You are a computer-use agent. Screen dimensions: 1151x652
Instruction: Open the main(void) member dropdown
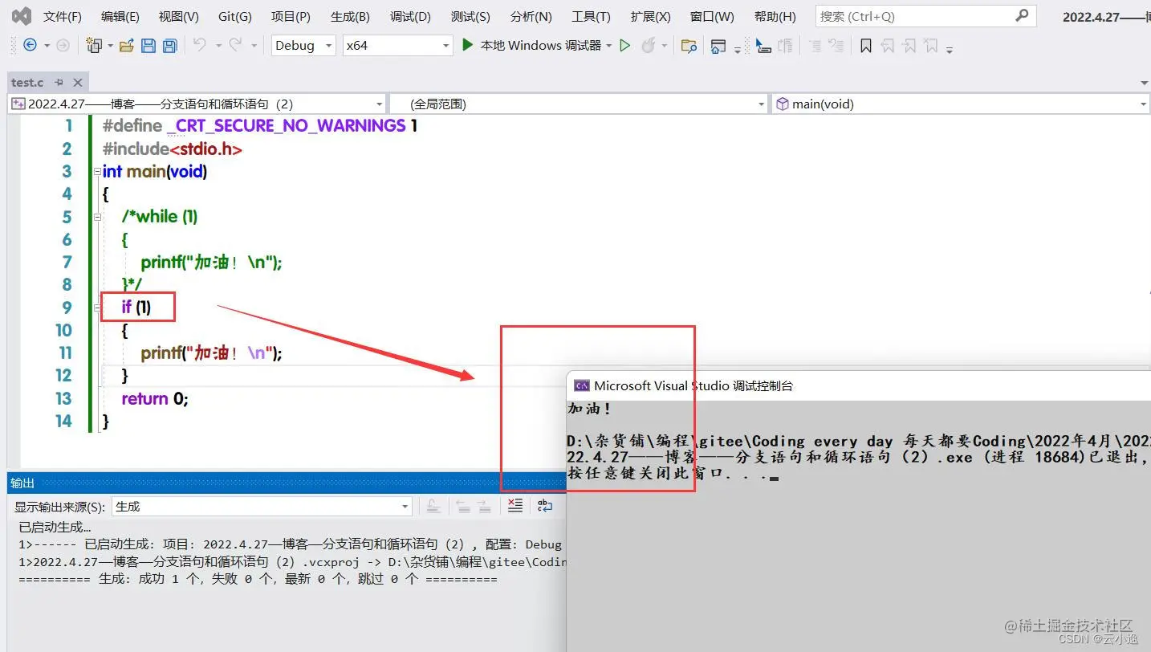pos(961,104)
